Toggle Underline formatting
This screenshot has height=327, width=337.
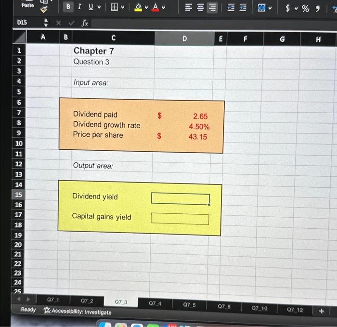coord(91,7)
